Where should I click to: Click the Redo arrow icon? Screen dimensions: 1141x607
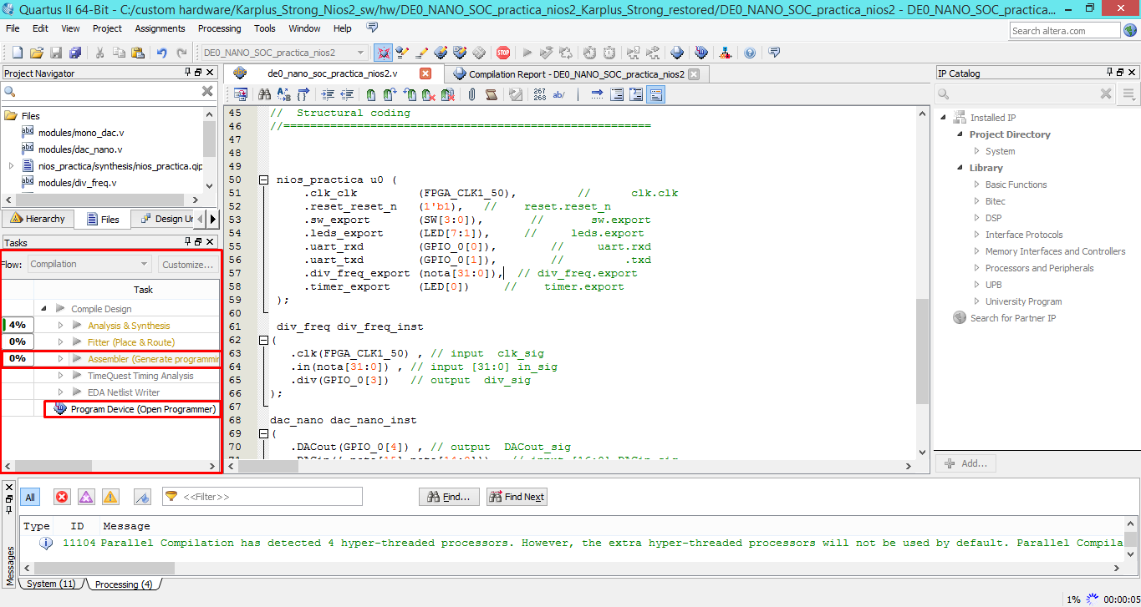(181, 52)
